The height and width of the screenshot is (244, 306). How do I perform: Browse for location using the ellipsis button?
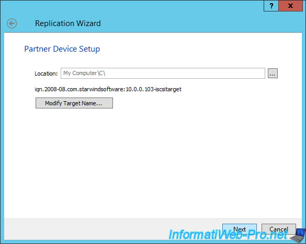click(x=273, y=74)
